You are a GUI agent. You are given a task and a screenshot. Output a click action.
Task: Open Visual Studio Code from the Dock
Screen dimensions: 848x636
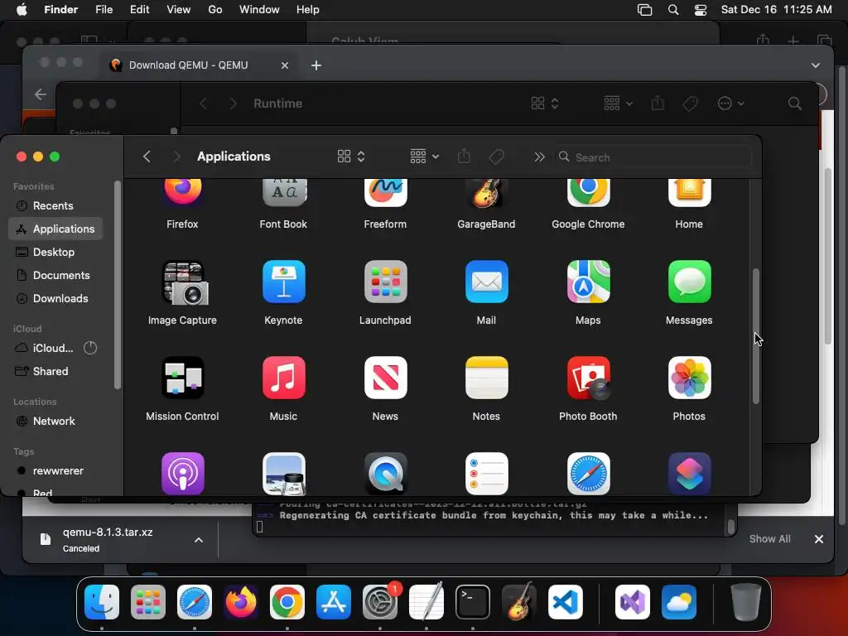click(565, 602)
